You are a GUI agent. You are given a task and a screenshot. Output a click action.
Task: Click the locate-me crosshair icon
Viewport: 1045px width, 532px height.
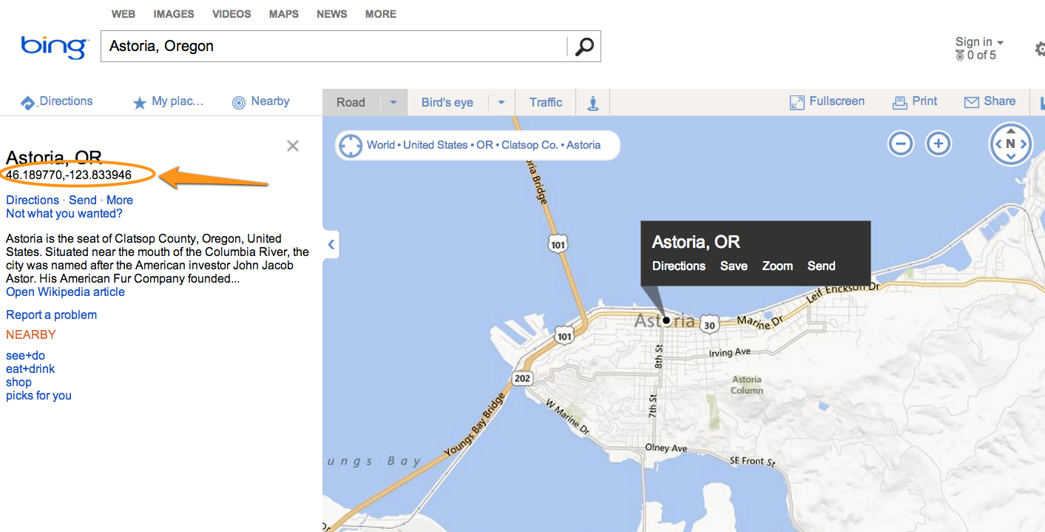(x=350, y=146)
